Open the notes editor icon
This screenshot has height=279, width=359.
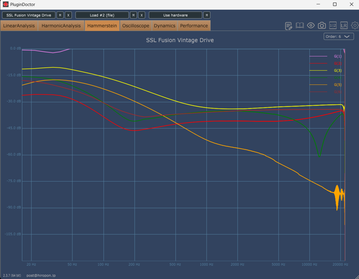pos(289,26)
